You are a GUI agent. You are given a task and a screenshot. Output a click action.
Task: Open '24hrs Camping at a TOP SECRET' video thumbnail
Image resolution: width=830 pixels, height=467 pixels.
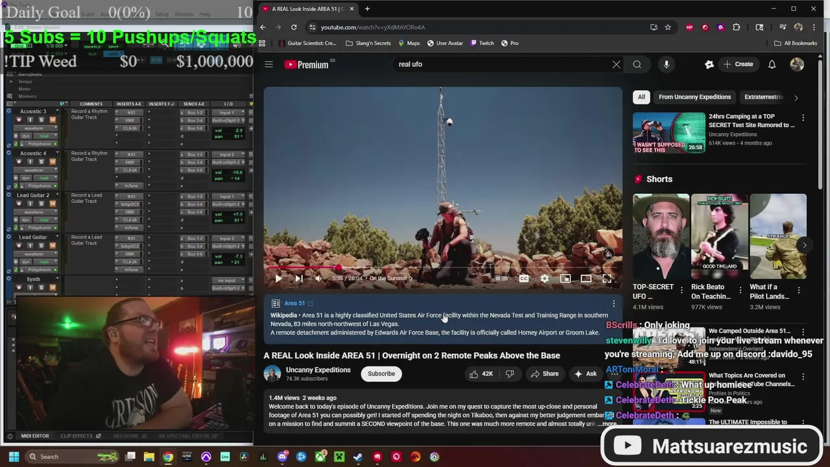(669, 132)
